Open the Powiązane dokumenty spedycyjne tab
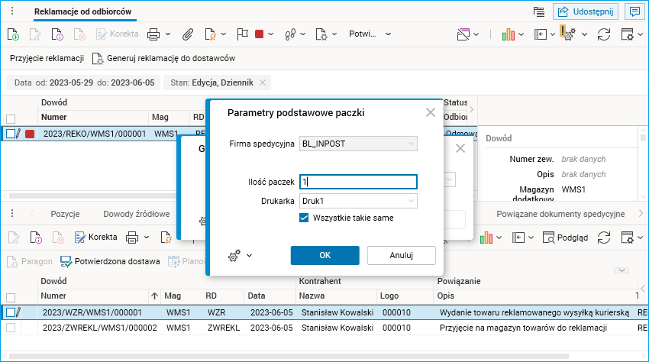This screenshot has height=362, width=649. [560, 214]
